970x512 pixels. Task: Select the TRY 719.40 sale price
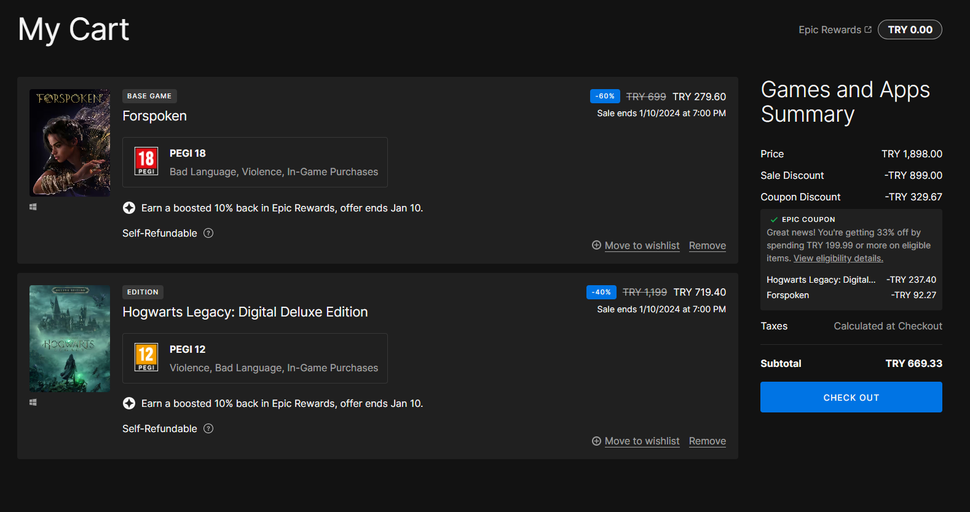pos(700,292)
